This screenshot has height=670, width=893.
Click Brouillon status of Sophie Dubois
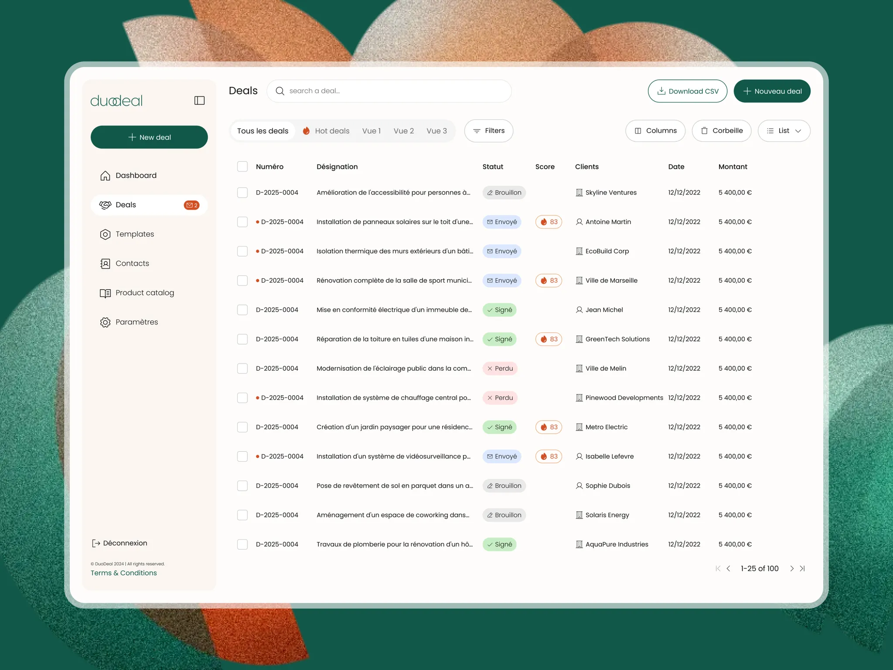click(x=504, y=486)
